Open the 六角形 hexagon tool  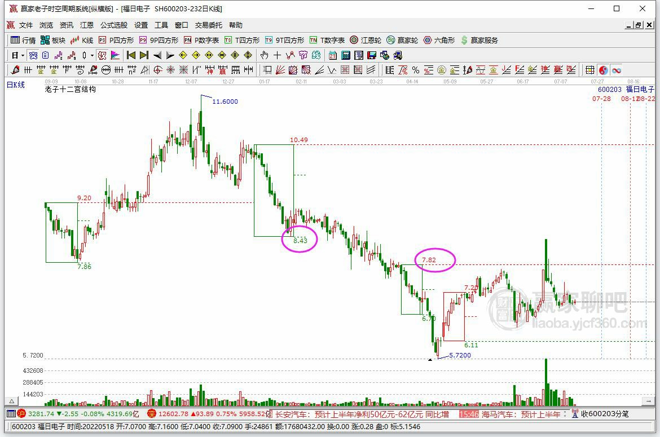click(x=439, y=40)
